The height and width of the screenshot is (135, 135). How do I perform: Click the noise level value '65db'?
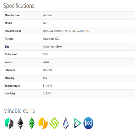click(x=46, y=54)
